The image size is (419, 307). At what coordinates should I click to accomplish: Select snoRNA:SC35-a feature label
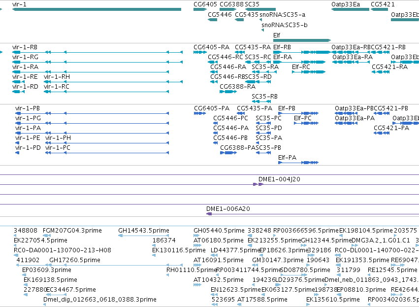[x=282, y=14]
